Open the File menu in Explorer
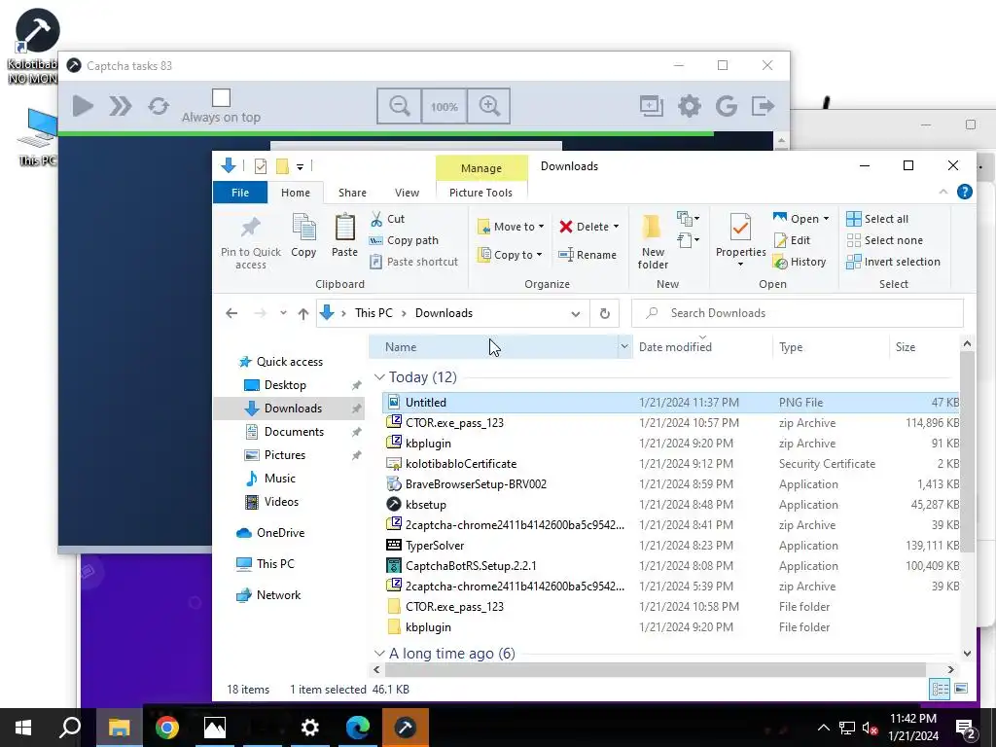This screenshot has width=996, height=747. pos(240,193)
